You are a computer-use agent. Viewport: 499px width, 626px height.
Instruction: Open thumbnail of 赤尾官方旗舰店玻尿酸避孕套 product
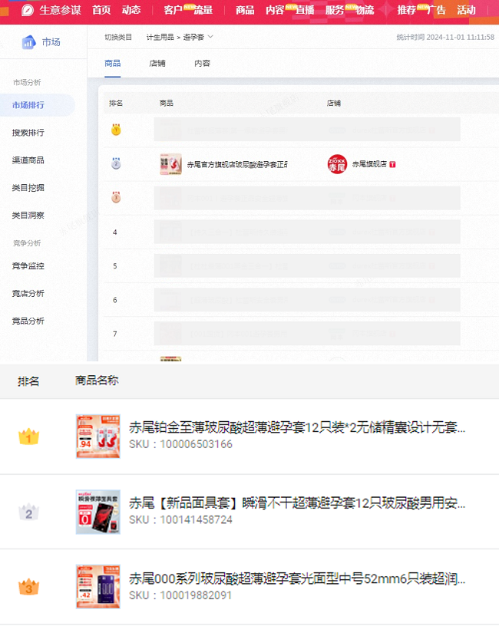[x=170, y=164]
